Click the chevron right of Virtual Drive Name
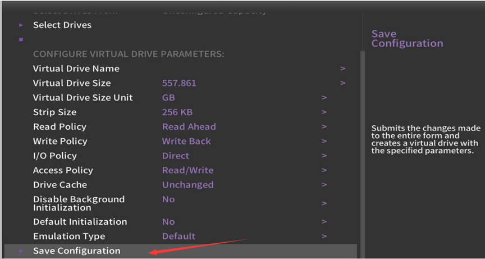The width and height of the screenshot is (485, 259). pyautogui.click(x=342, y=69)
